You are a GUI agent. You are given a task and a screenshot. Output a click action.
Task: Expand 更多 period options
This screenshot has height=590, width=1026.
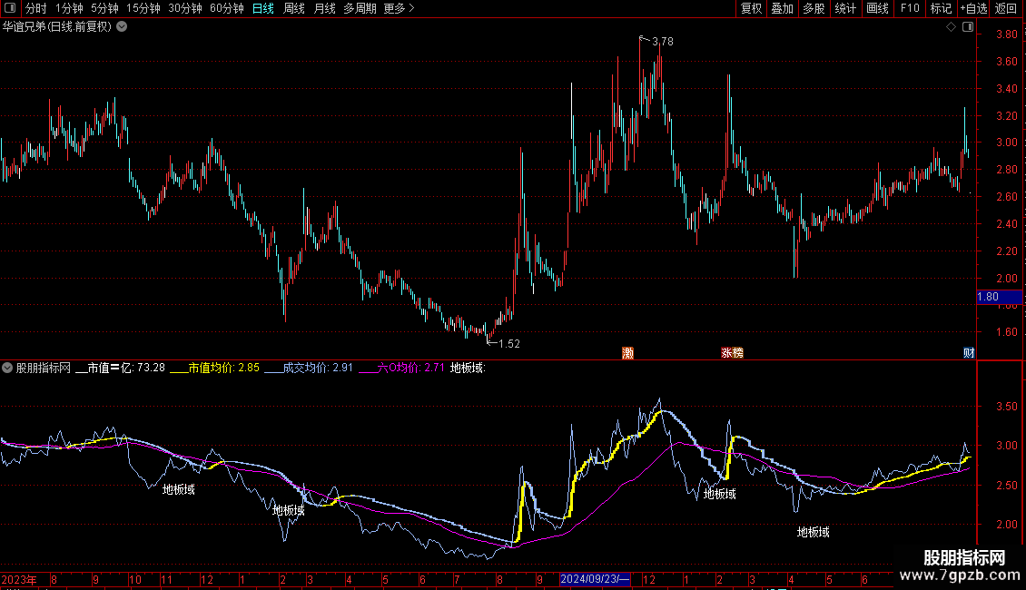pyautogui.click(x=399, y=8)
